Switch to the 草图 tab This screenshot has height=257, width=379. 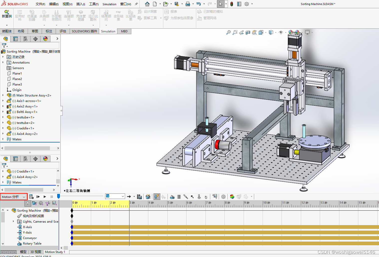35,31
